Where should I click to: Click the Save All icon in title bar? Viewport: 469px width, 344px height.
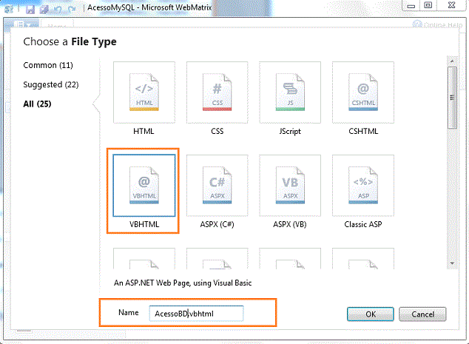[44, 10]
